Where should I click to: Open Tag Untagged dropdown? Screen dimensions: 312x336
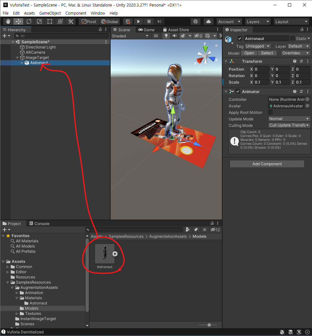click(x=258, y=46)
